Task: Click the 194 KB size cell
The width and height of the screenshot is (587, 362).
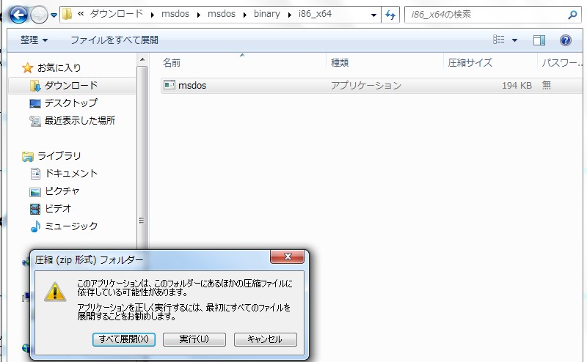Action: [x=517, y=86]
